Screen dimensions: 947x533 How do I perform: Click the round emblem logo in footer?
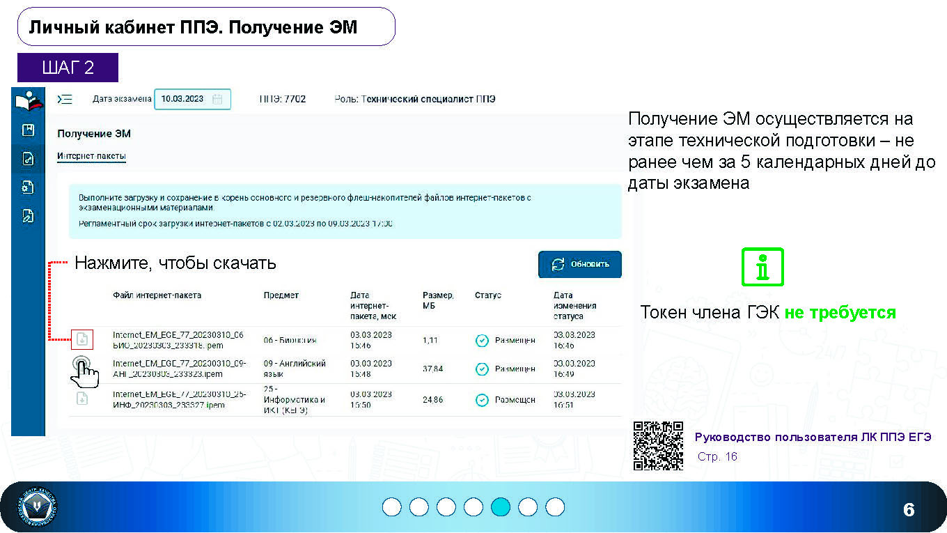point(40,508)
